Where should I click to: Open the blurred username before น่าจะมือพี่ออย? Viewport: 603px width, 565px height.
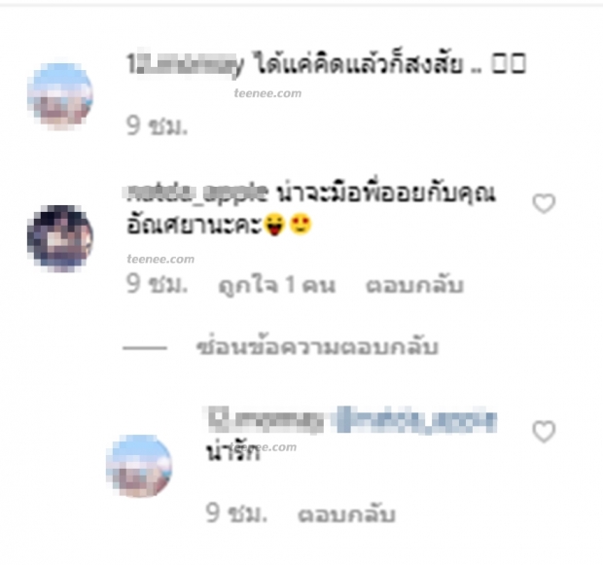click(x=196, y=194)
